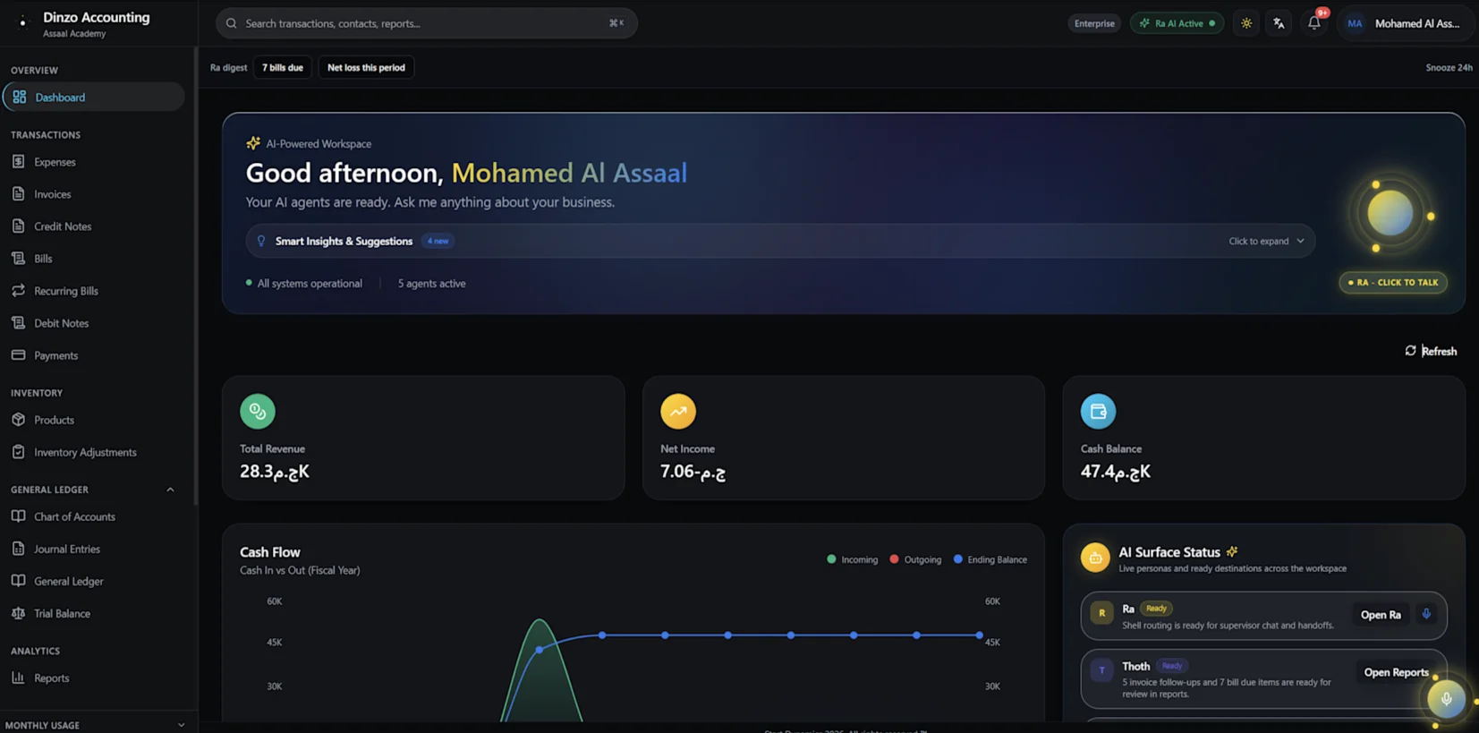Viewport: 1479px width, 733px height.
Task: Click the '5 agents active' text
Action: point(431,284)
